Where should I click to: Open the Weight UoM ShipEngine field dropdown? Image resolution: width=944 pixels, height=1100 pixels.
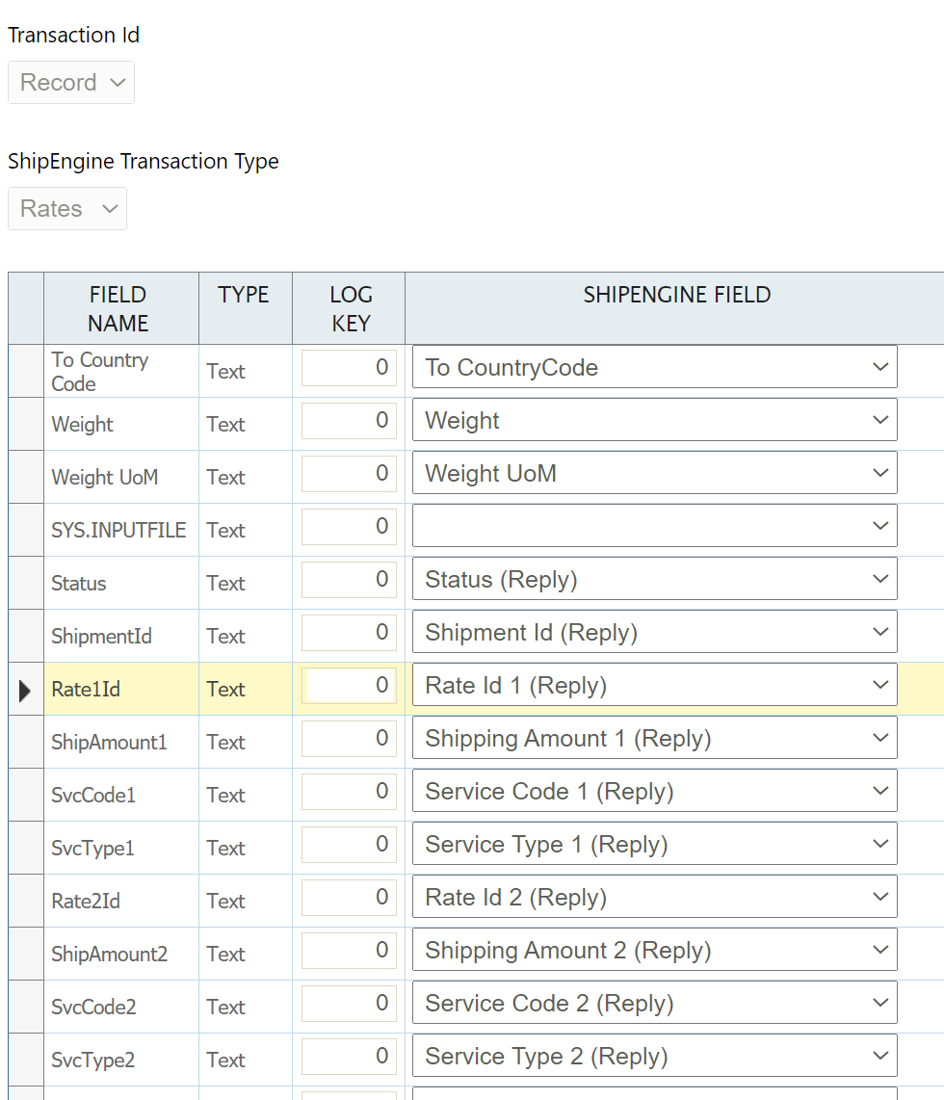654,473
